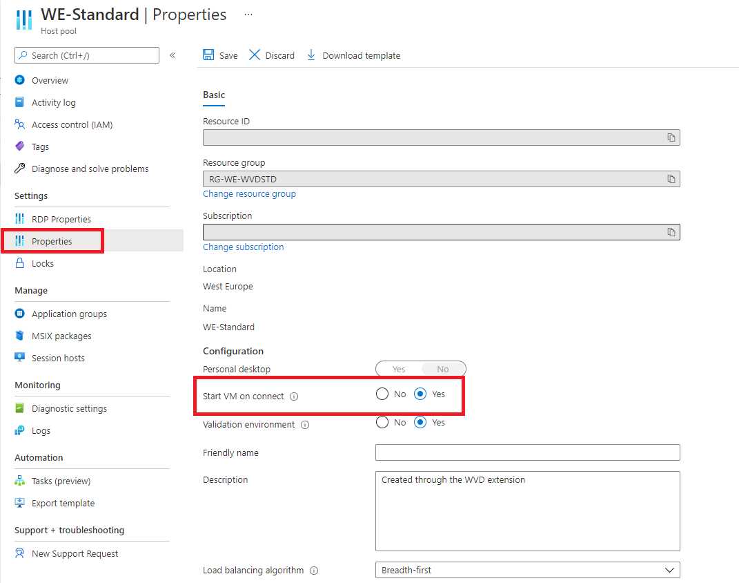The image size is (739, 583).
Task: Open the Activity log
Action: [53, 102]
